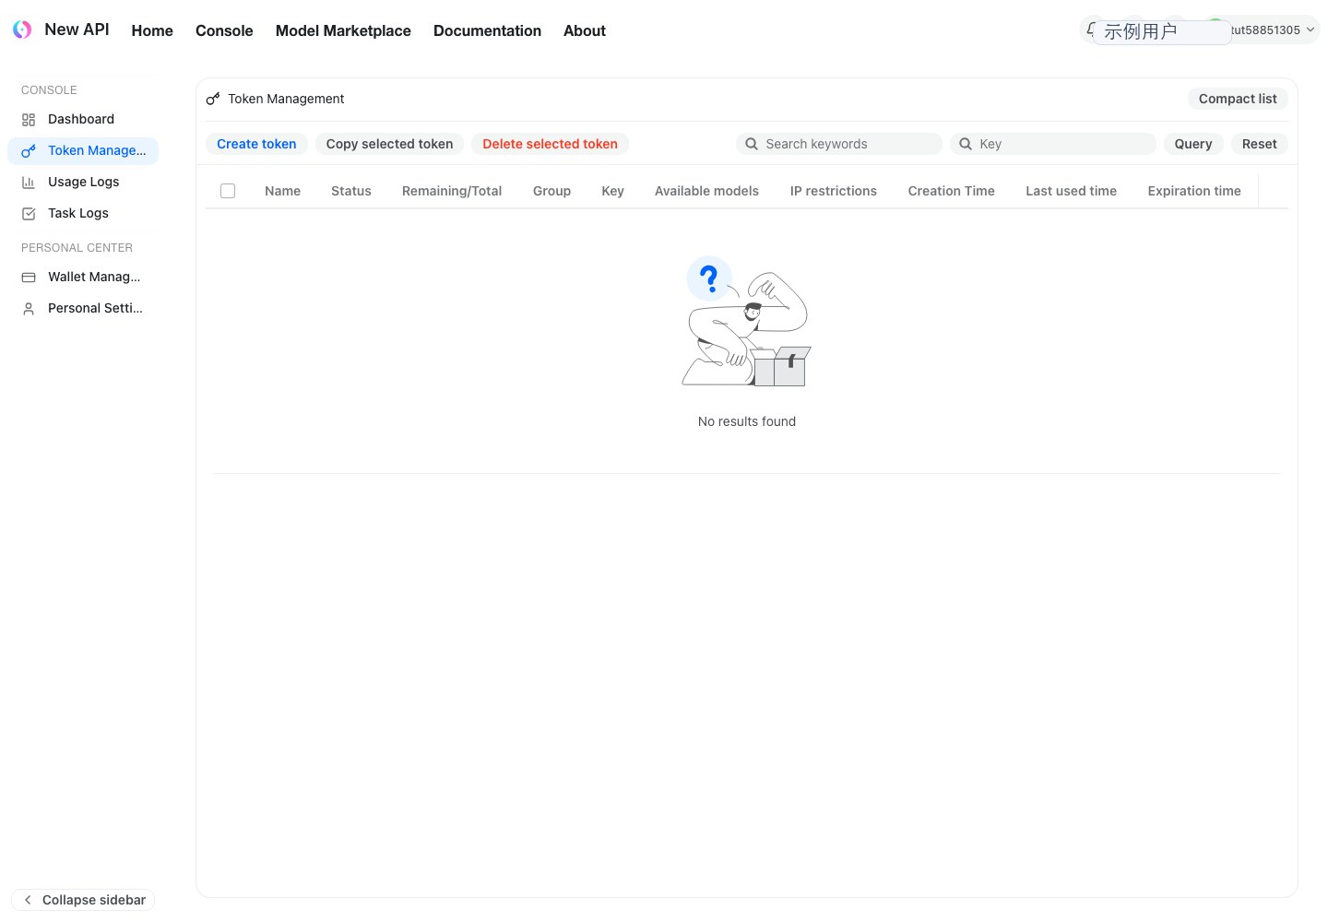The width and height of the screenshot is (1328, 922).
Task: Expand the tut58851305 user dropdown
Action: tap(1272, 30)
